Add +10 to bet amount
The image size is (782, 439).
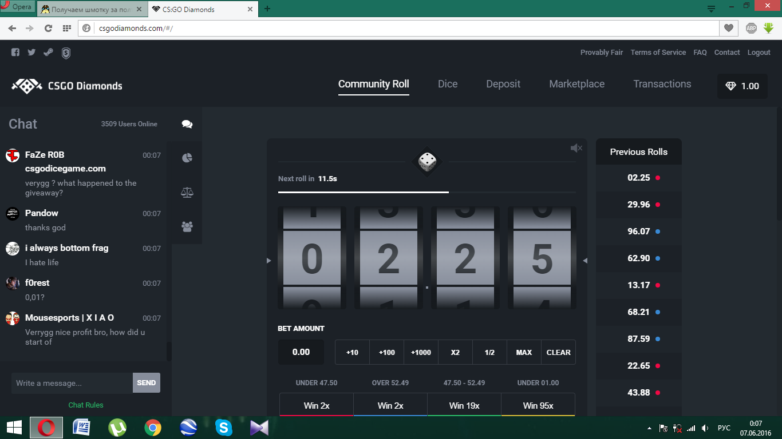[x=353, y=352]
